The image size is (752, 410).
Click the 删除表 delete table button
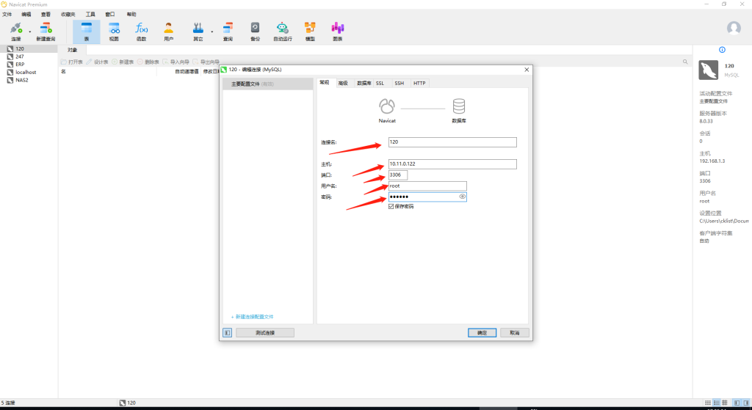pos(148,62)
